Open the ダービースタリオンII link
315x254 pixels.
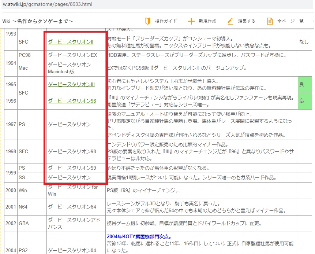point(71,42)
